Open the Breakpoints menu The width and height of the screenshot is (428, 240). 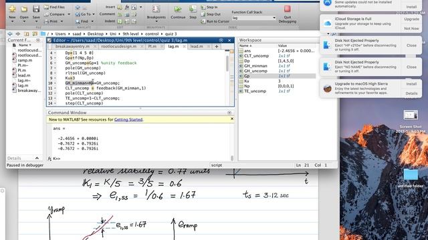pyautogui.click(x=156, y=13)
